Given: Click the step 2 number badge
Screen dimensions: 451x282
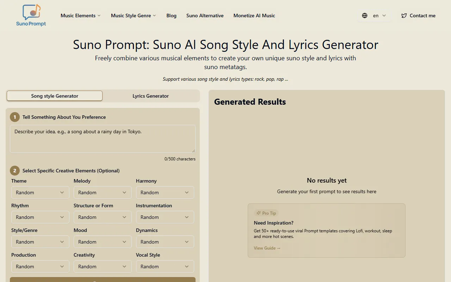Looking at the screenshot, I should coord(15,171).
